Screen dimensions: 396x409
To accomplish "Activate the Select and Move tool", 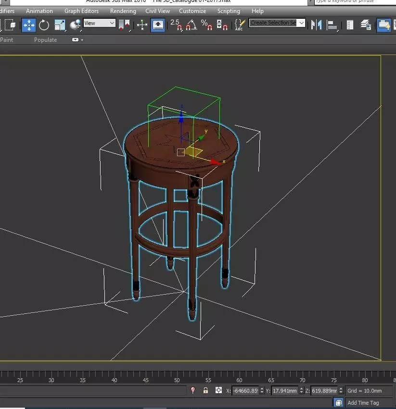I will (x=29, y=25).
